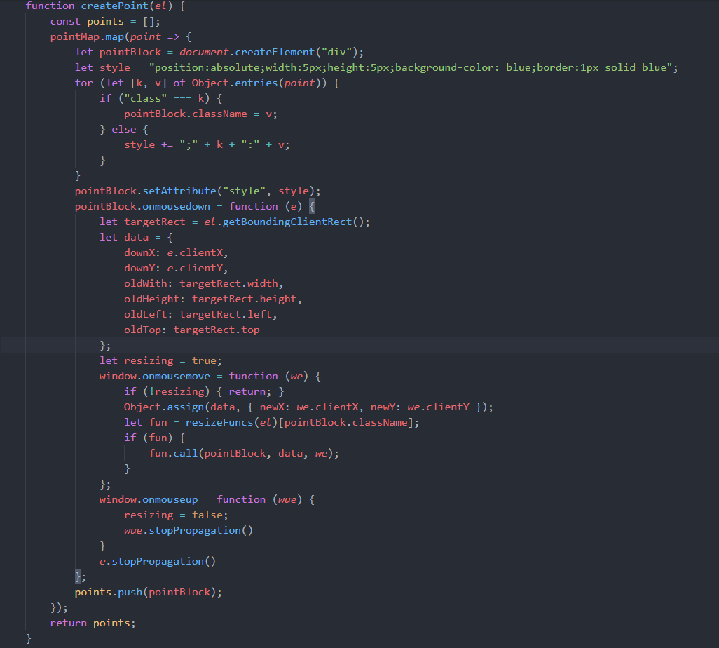Click points.push(pointBlock); line
Screen dimensions: 719x648
tap(149, 592)
